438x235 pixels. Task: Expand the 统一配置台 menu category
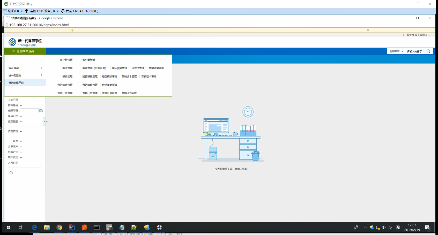(x=25, y=75)
